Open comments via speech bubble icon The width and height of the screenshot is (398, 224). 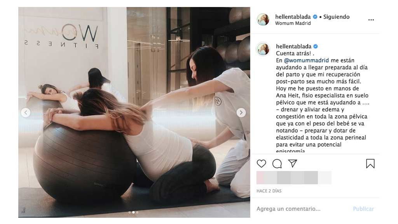277,164
